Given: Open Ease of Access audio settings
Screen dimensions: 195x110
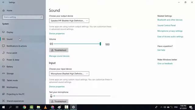Looking at the screenshot, I should coord(170,37).
